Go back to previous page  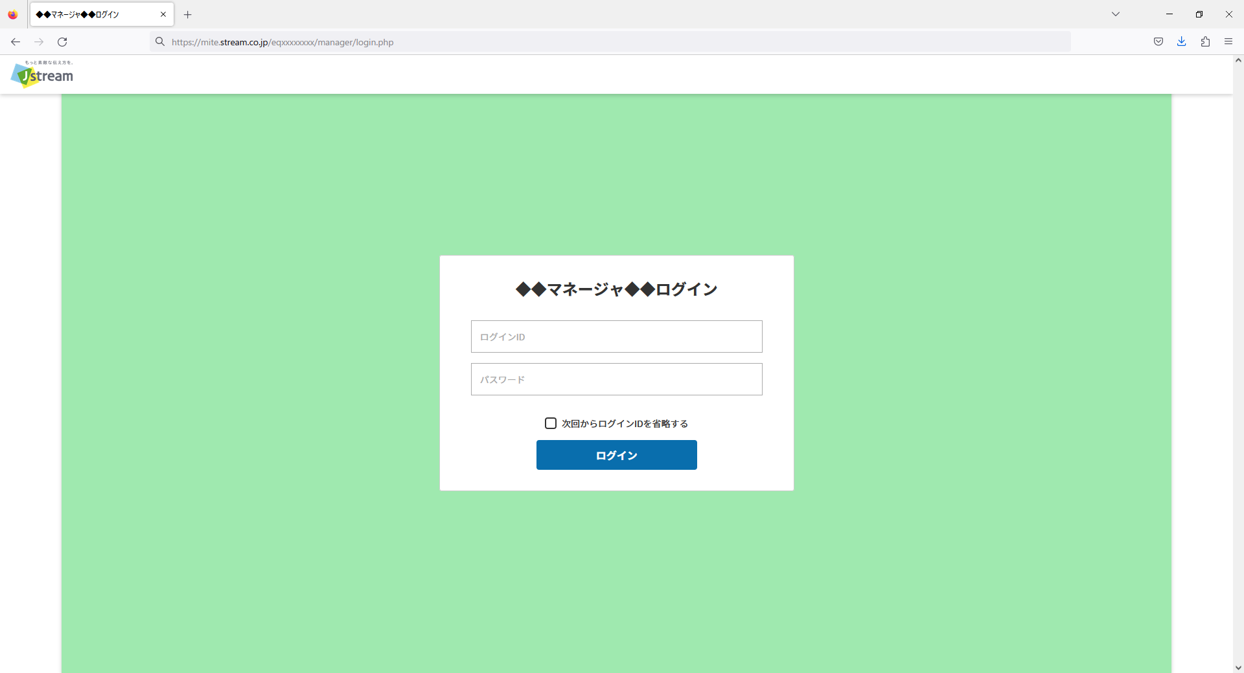(x=16, y=42)
